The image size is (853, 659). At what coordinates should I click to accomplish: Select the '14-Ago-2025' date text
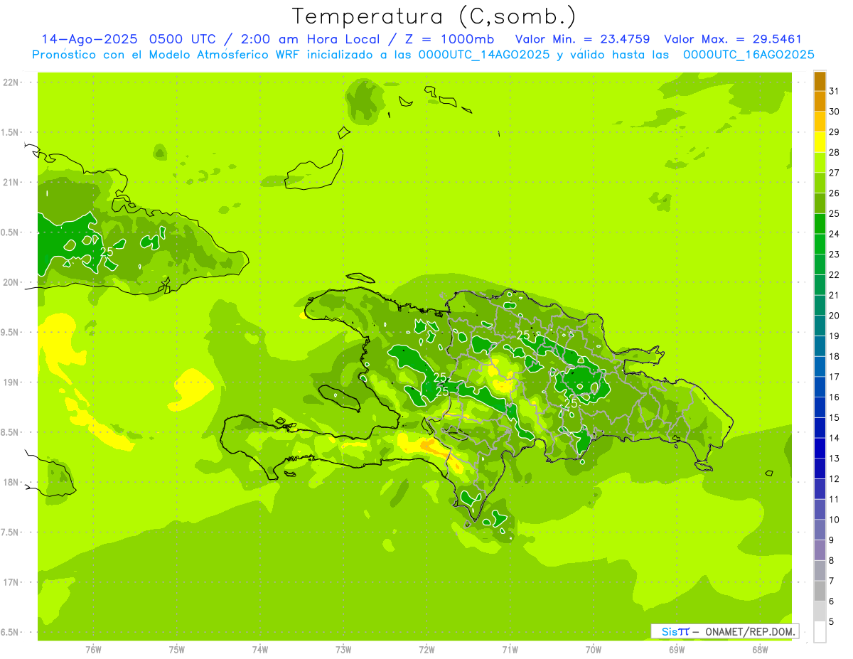coord(90,40)
